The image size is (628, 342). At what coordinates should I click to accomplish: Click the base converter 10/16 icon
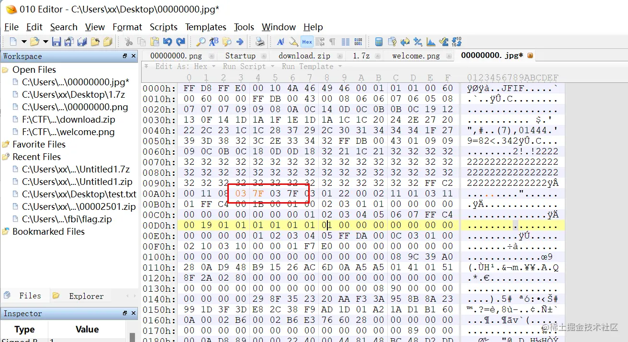457,42
